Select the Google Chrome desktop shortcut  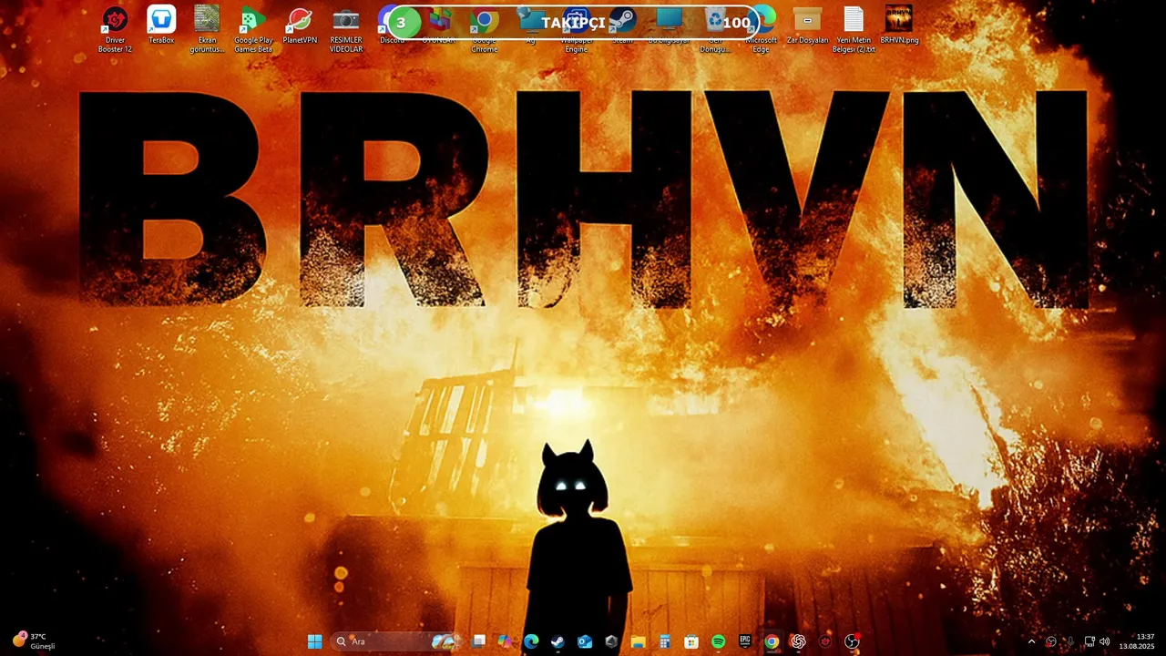[x=485, y=30]
